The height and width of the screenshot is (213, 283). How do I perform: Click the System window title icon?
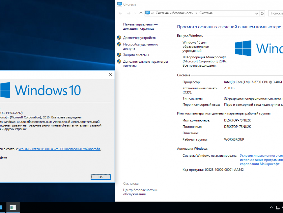pos(119,4)
